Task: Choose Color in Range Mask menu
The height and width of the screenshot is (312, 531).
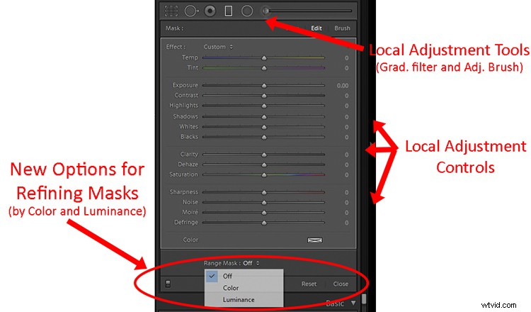Action: tap(244, 288)
